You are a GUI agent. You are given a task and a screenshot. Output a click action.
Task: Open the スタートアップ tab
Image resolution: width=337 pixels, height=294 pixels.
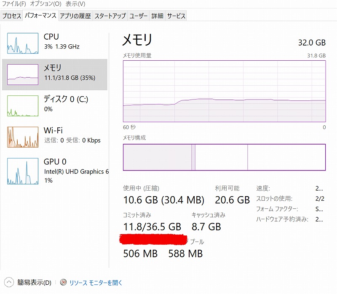coord(110,16)
